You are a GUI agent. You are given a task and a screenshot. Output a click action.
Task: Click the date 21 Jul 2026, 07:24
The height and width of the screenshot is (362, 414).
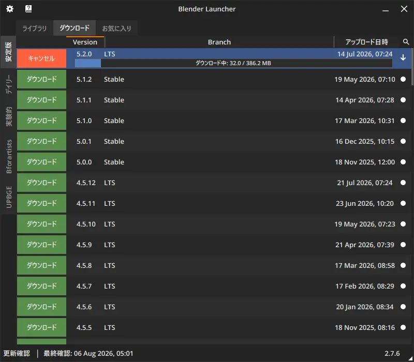pos(365,183)
